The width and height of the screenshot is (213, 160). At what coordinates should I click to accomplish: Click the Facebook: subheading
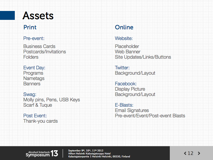point(126,84)
